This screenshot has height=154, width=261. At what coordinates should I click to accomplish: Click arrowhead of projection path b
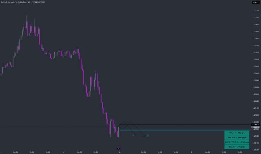coord(145,136)
